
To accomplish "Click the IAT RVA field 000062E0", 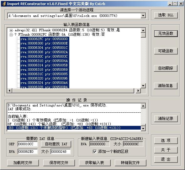I will [28, 152].
